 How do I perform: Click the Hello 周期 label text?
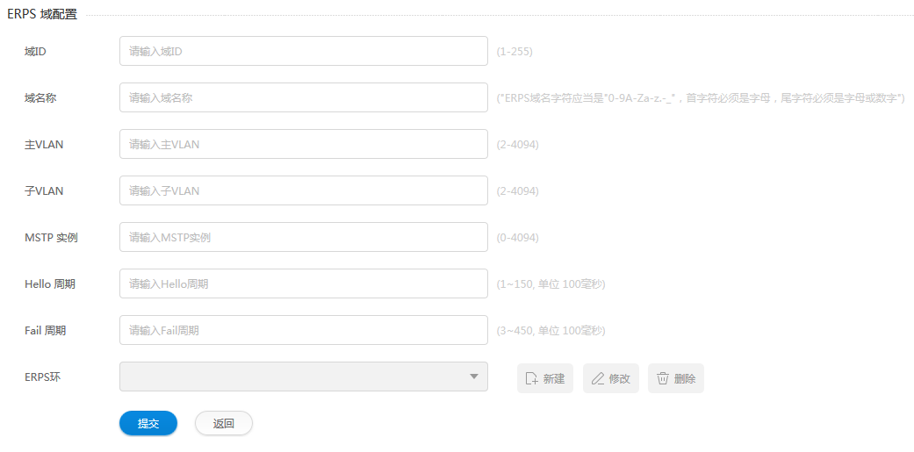coord(49,284)
